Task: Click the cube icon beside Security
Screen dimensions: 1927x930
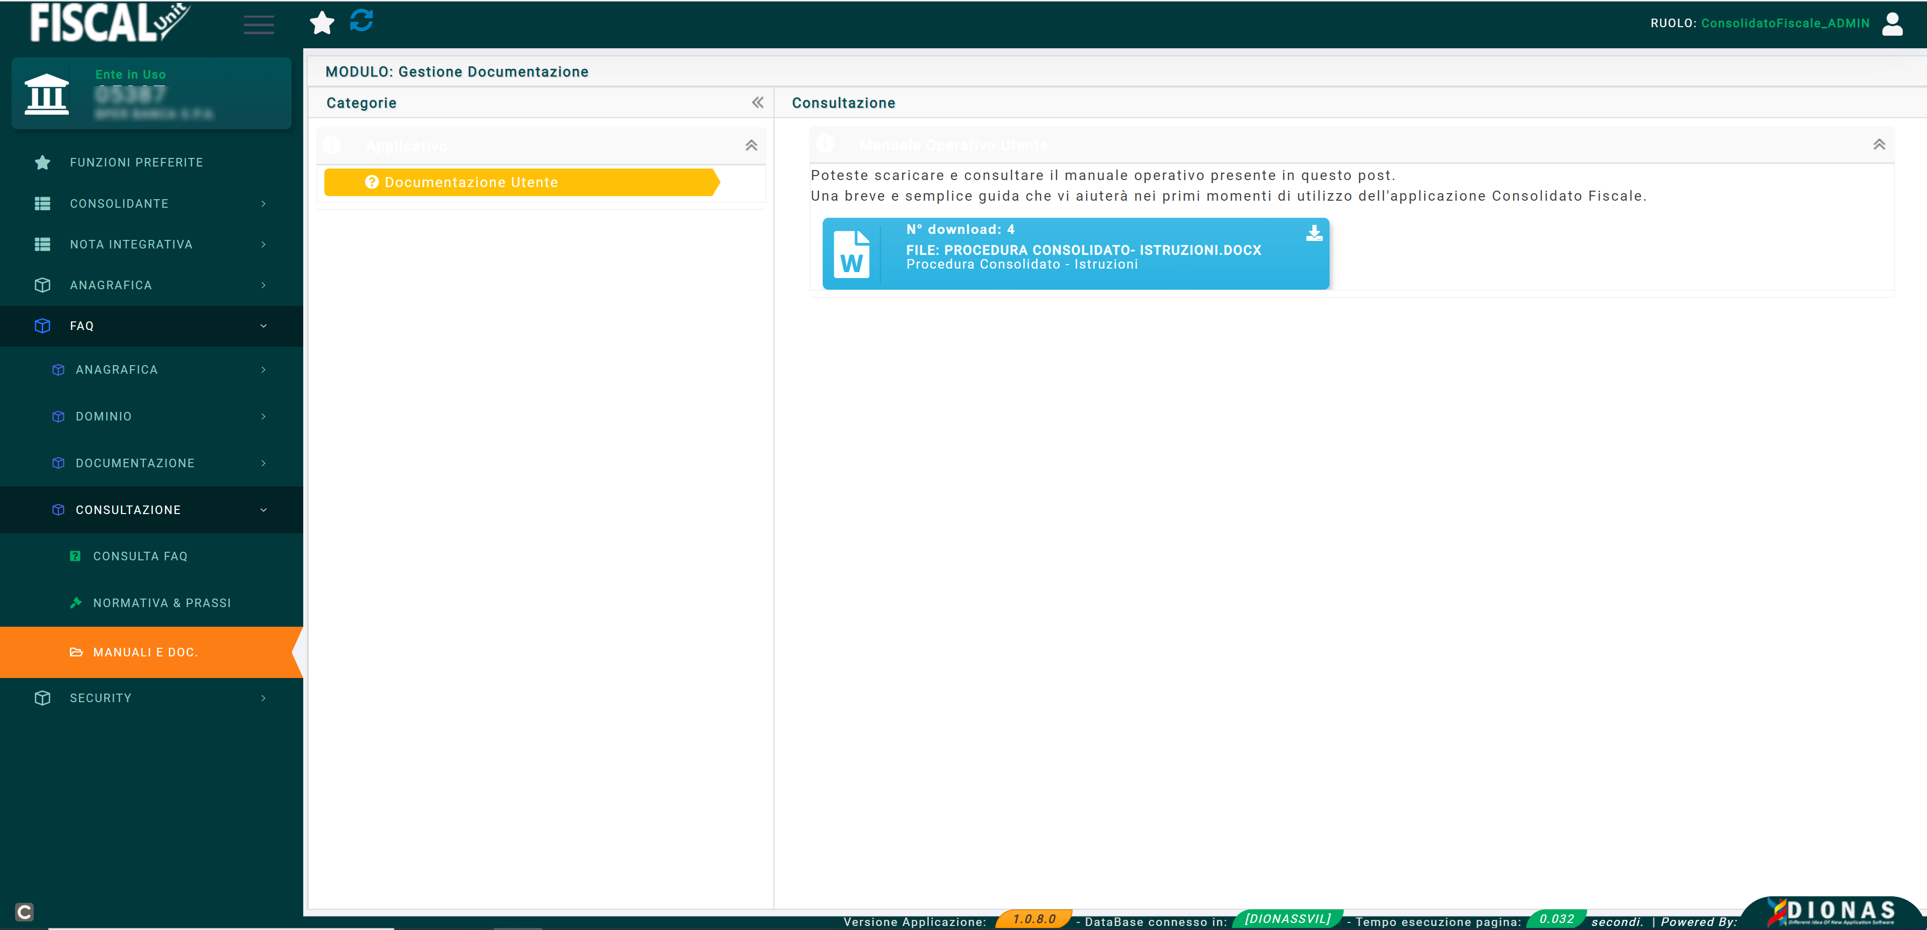Action: click(43, 698)
